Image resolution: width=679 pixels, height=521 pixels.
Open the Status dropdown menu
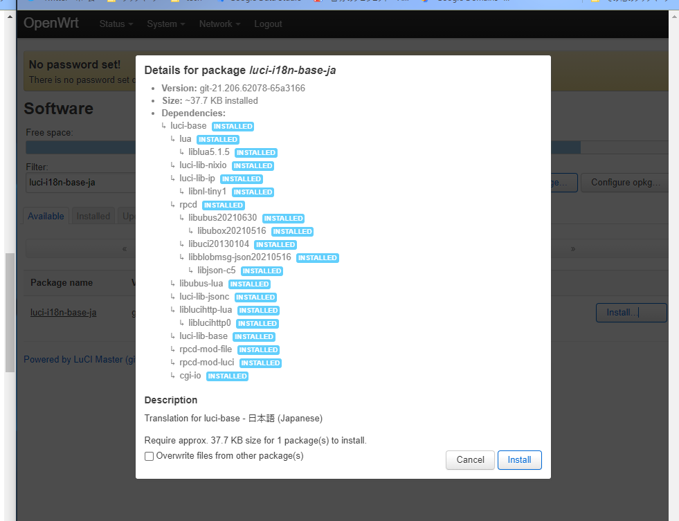click(x=116, y=24)
